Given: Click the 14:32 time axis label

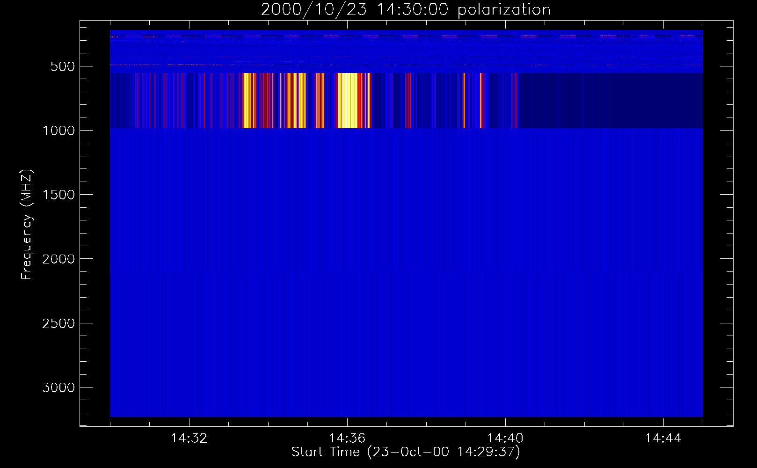Looking at the screenshot, I should (189, 439).
